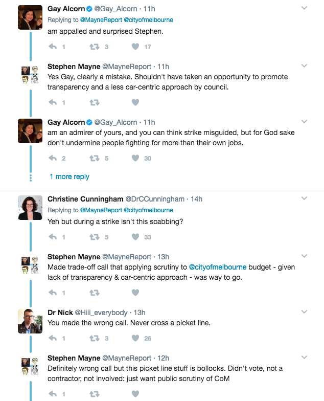Like Christine Cunningham's scabbing tweet

pos(135,237)
